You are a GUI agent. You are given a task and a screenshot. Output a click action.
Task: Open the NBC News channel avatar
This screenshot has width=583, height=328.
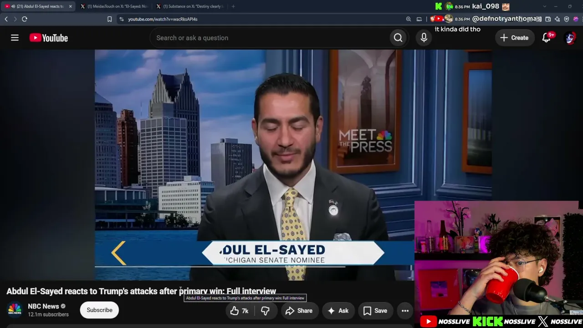[15, 310]
